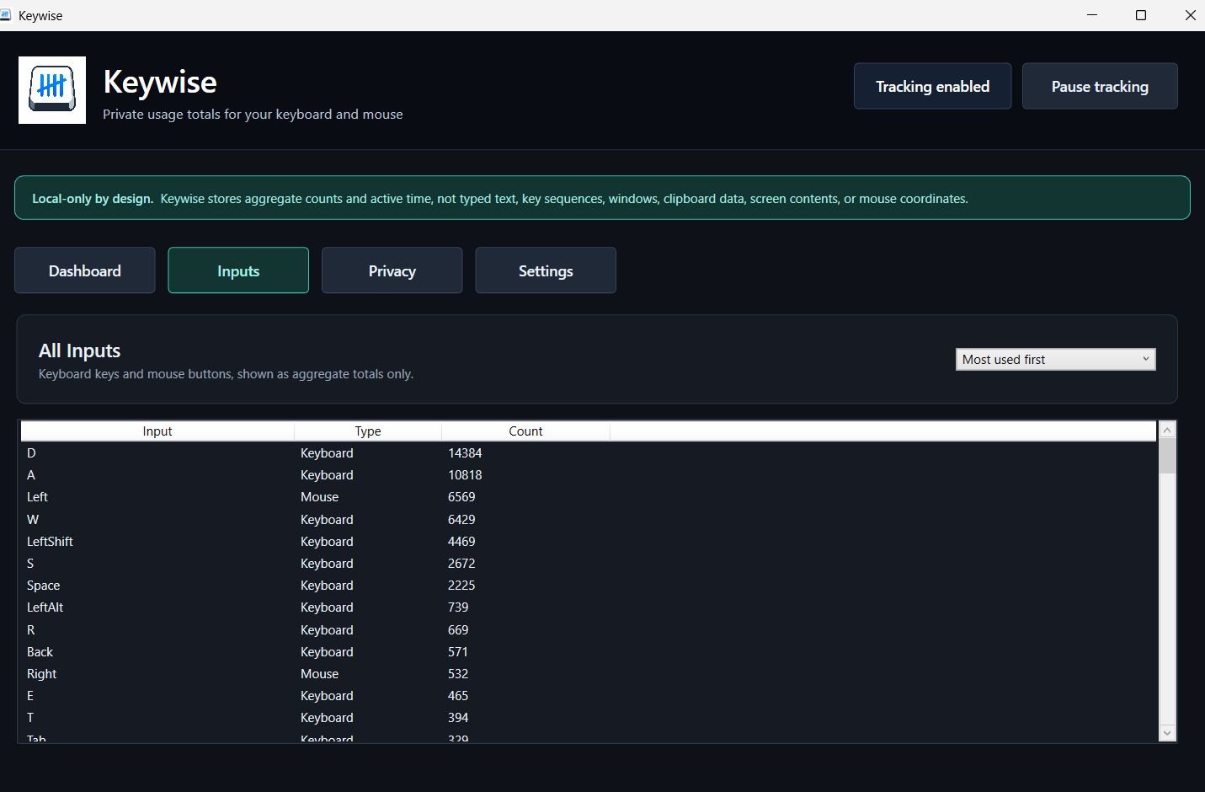Image resolution: width=1205 pixels, height=792 pixels.
Task: Maximize the Keywise window
Action: coord(1141,15)
